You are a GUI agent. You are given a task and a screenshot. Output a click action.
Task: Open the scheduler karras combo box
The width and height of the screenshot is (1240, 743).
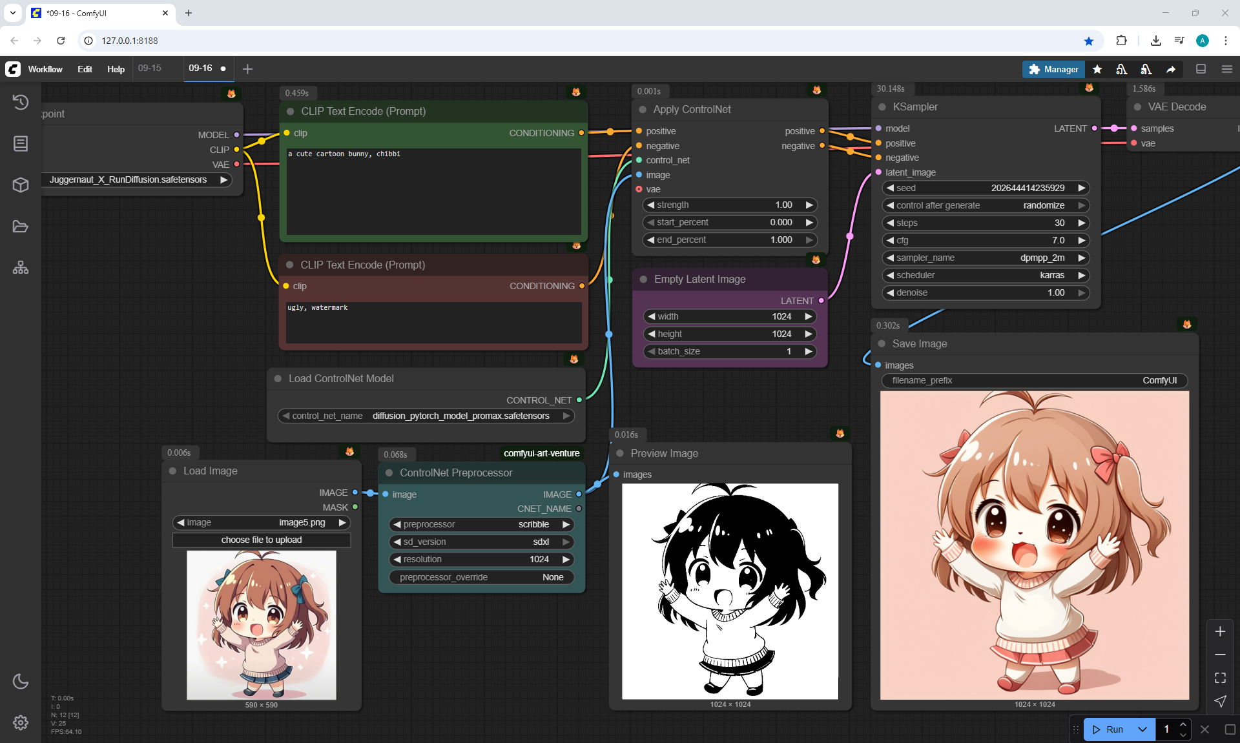(x=985, y=275)
